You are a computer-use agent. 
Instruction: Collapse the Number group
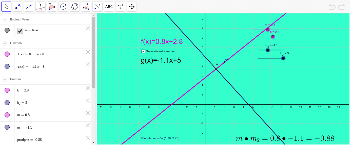click(5, 79)
